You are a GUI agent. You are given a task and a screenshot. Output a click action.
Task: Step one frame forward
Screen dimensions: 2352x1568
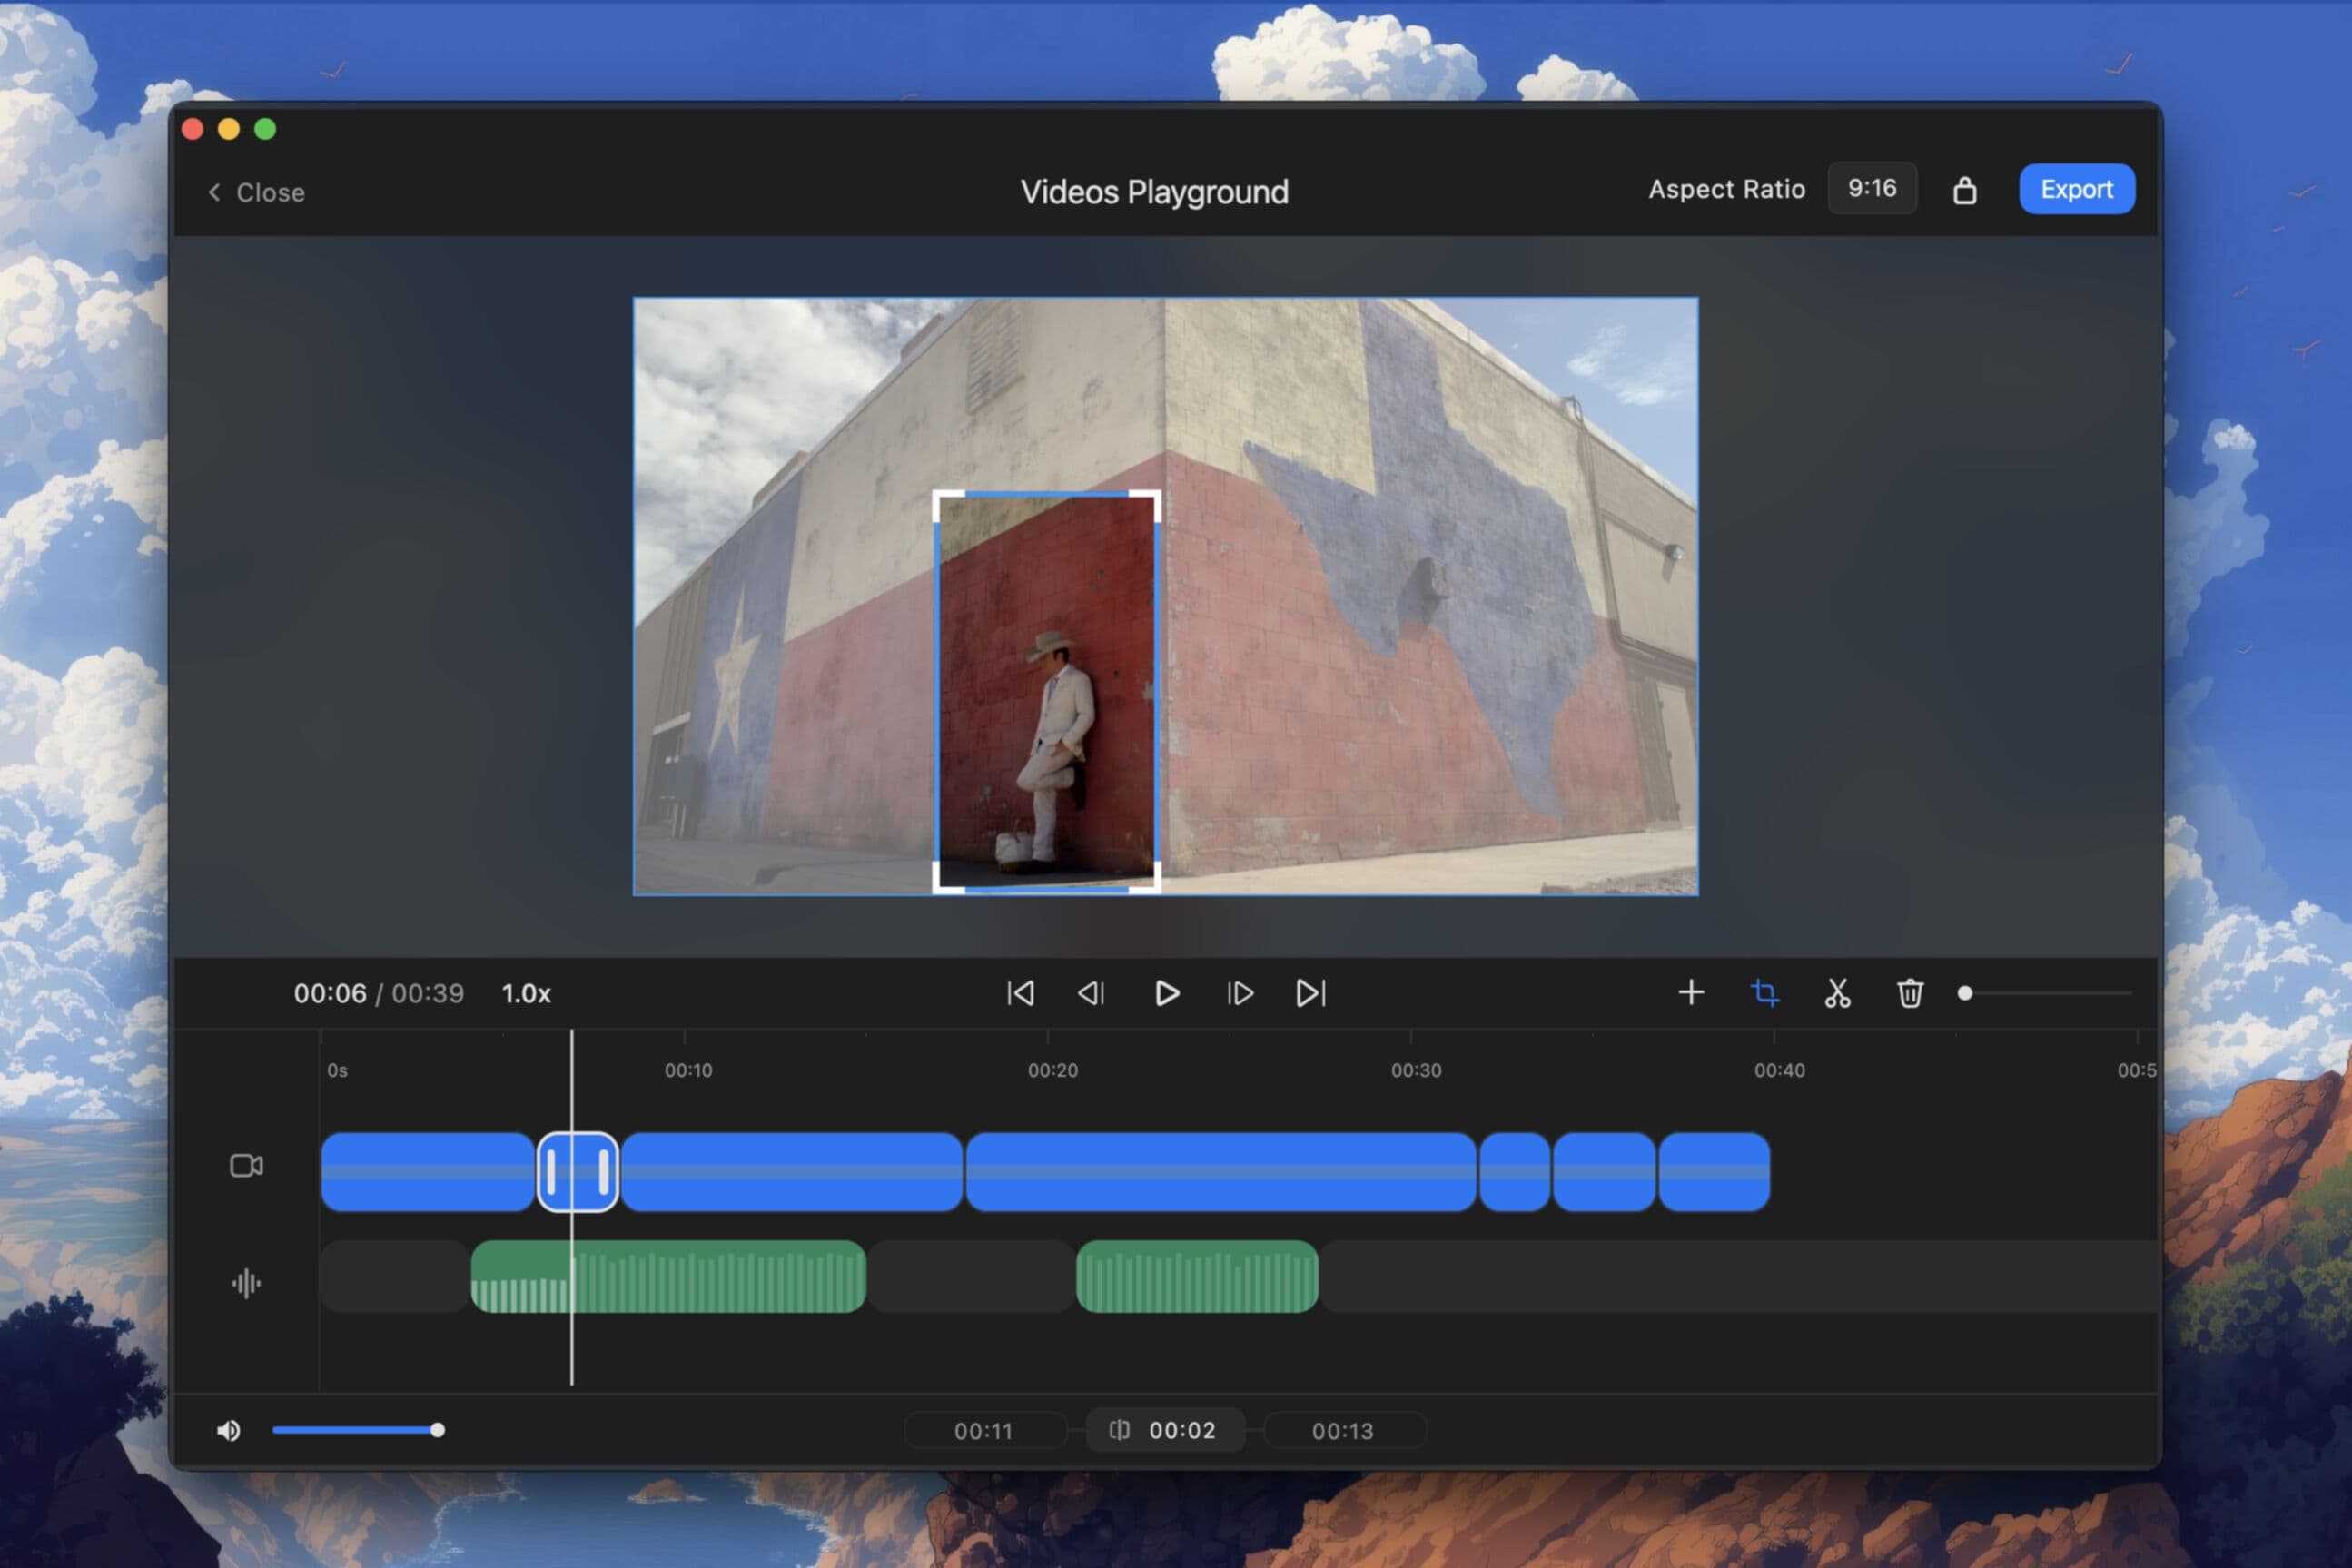point(1240,993)
